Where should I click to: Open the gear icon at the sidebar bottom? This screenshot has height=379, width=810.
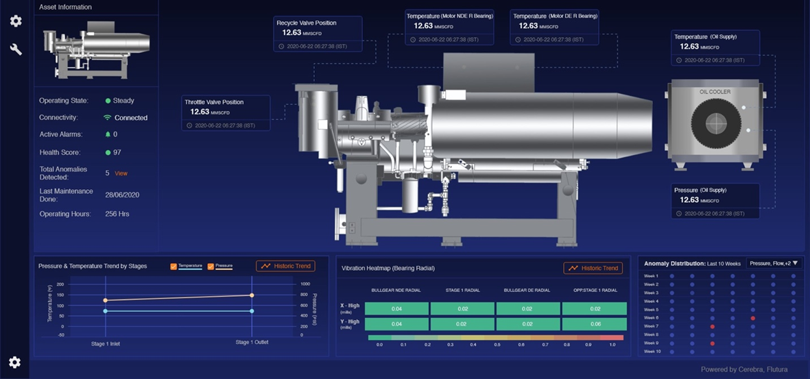click(15, 363)
